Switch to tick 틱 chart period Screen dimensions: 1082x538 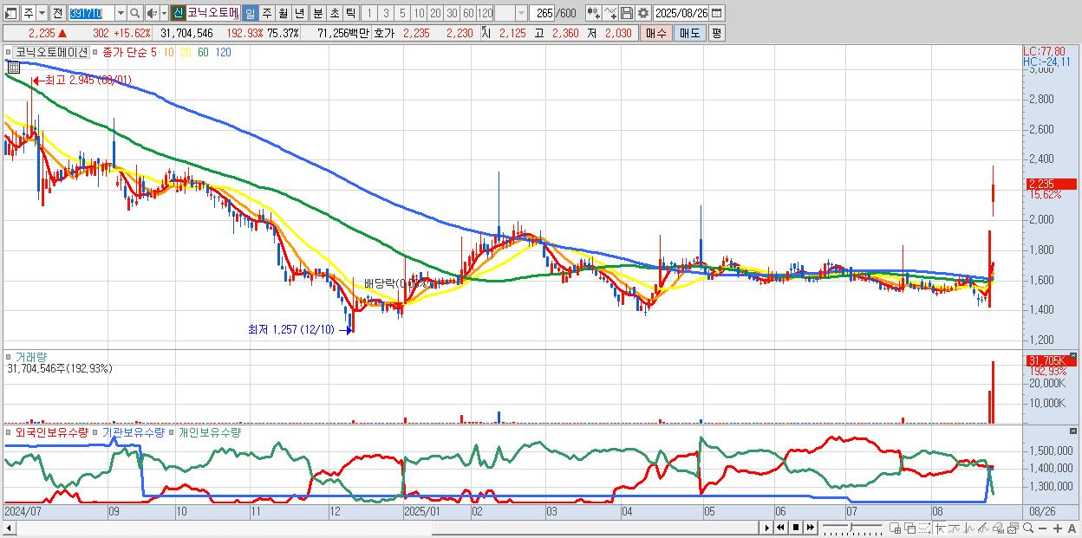(x=350, y=13)
